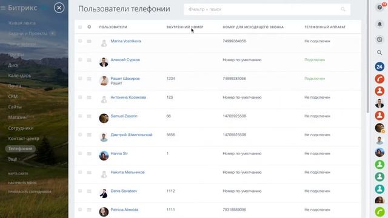Open the row menu for Hanna Str

pos(89,154)
